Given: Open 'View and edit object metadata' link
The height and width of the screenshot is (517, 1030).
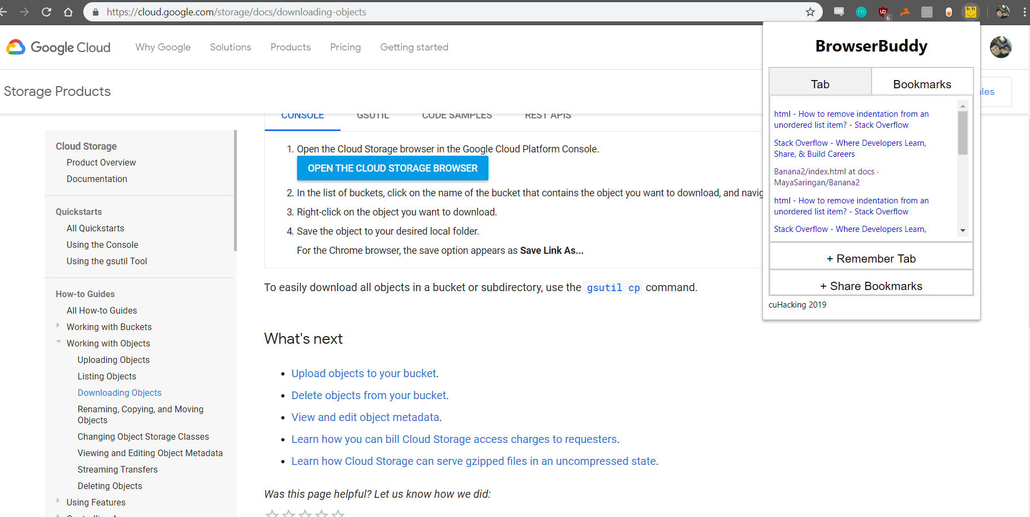Looking at the screenshot, I should click(365, 417).
